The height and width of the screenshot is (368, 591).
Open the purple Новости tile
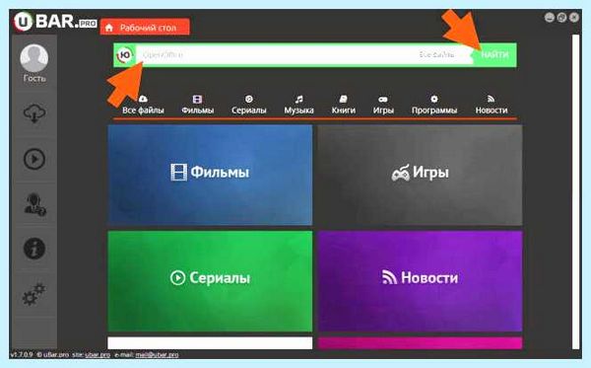tap(420, 281)
